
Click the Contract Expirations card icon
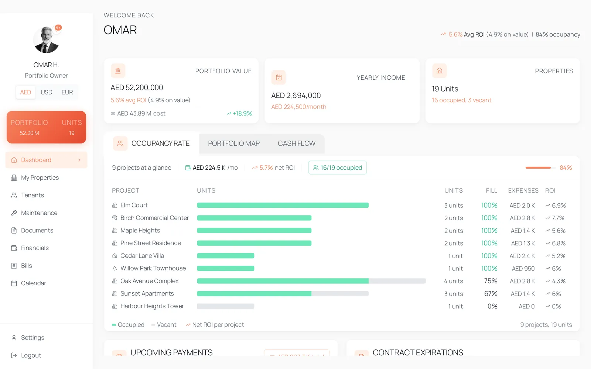[x=361, y=354]
